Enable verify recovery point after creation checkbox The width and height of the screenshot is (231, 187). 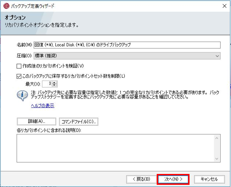tap(19, 66)
